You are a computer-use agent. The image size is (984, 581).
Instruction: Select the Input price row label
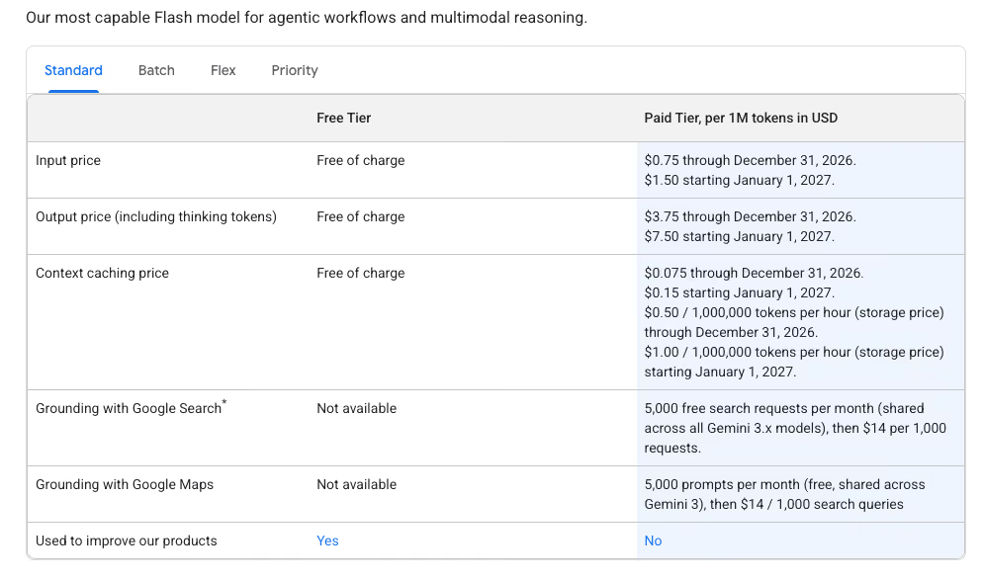(x=68, y=160)
